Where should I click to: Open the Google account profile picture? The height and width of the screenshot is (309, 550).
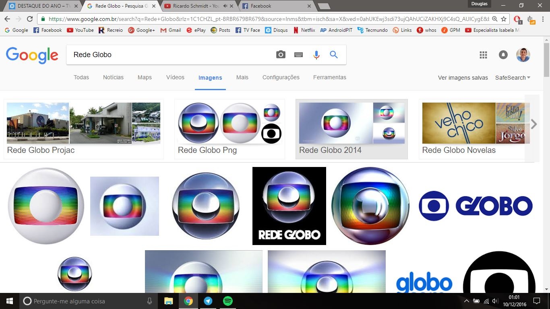coord(523,55)
